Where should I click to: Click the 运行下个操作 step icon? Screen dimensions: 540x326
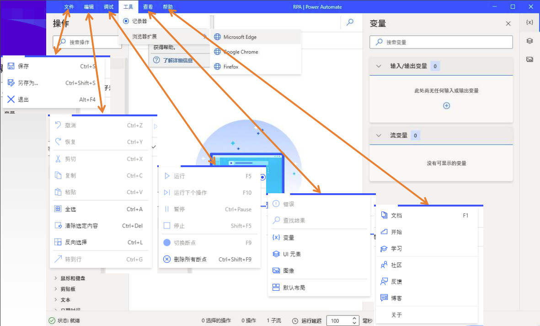[167, 192]
